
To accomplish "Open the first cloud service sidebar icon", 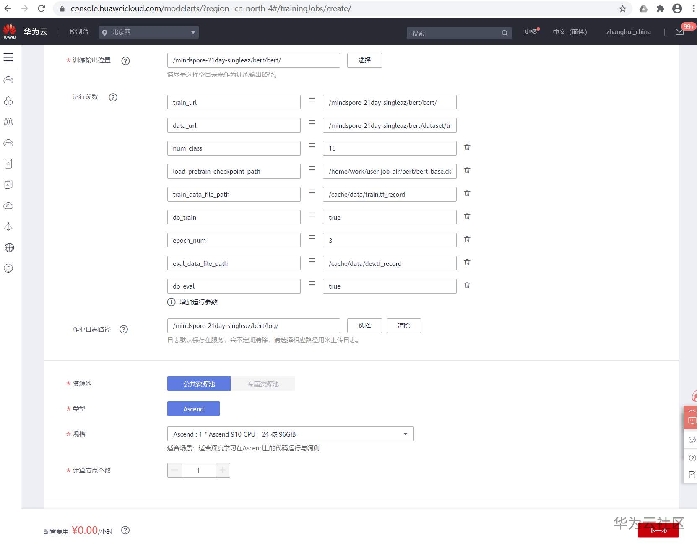I will coord(8,80).
